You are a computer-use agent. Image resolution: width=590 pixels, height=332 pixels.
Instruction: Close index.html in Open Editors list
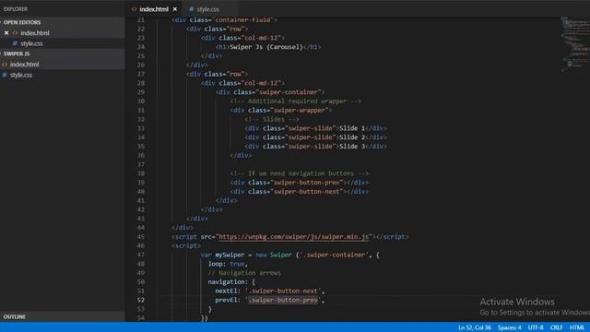(6, 33)
